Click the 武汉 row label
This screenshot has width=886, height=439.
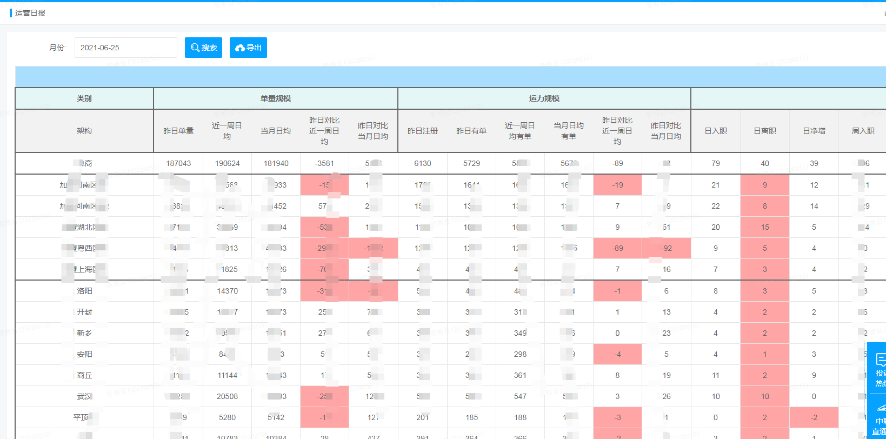click(x=84, y=396)
